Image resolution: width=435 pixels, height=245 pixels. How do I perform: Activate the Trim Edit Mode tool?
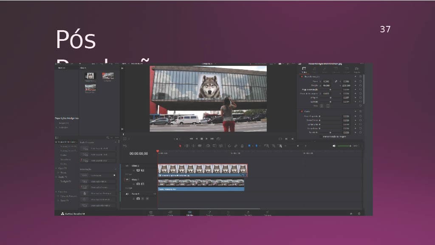(187, 146)
